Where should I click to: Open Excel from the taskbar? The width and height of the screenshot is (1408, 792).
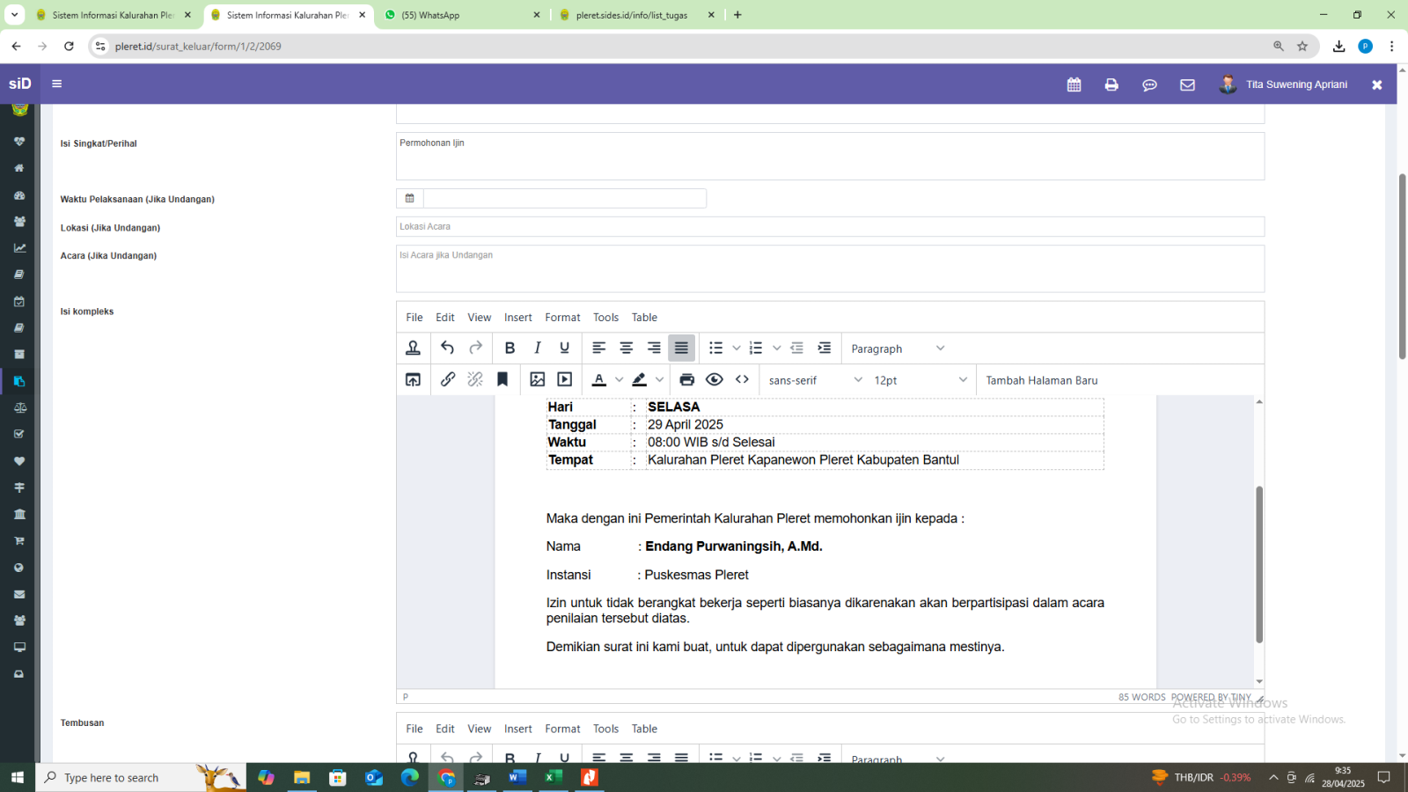[554, 777]
